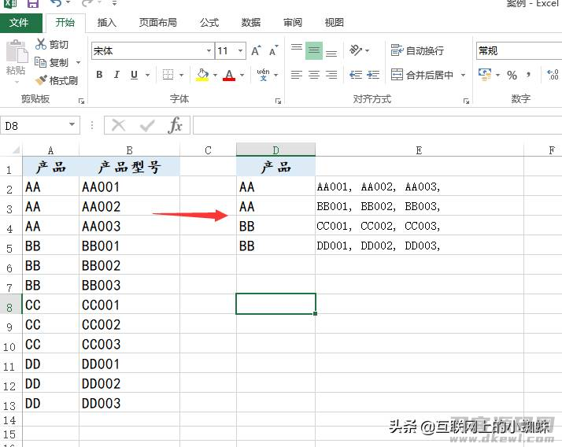Click the Undo arrow icon

click(56, 4)
